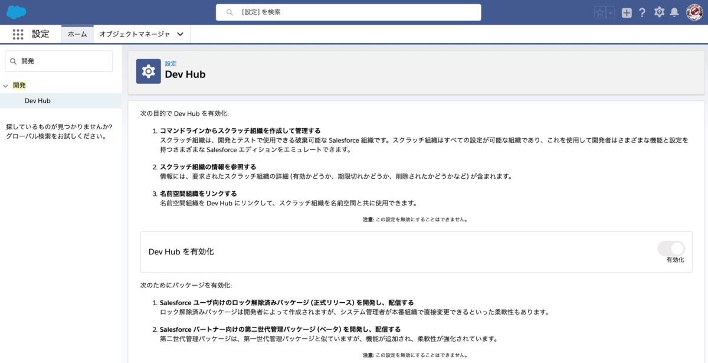This screenshot has width=708, height=363.
Task: Collapse the 開発 tree section chevron
Action: click(5, 86)
